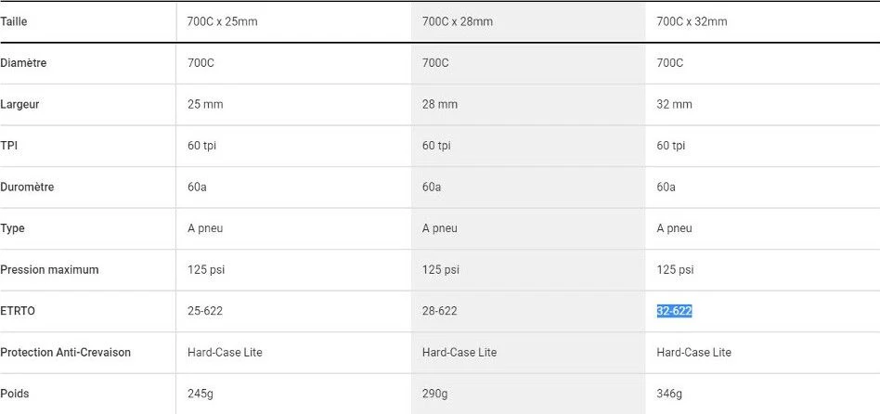The width and height of the screenshot is (880, 414).
Task: Click the Taille row label
Action: pyautogui.click(x=14, y=21)
